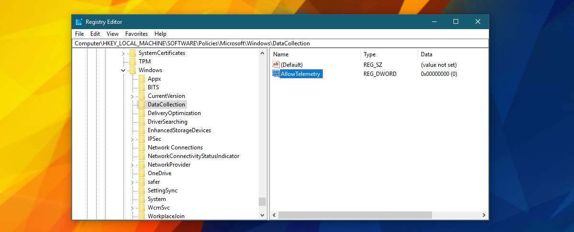Click the BITS key folder icon

pos(142,87)
